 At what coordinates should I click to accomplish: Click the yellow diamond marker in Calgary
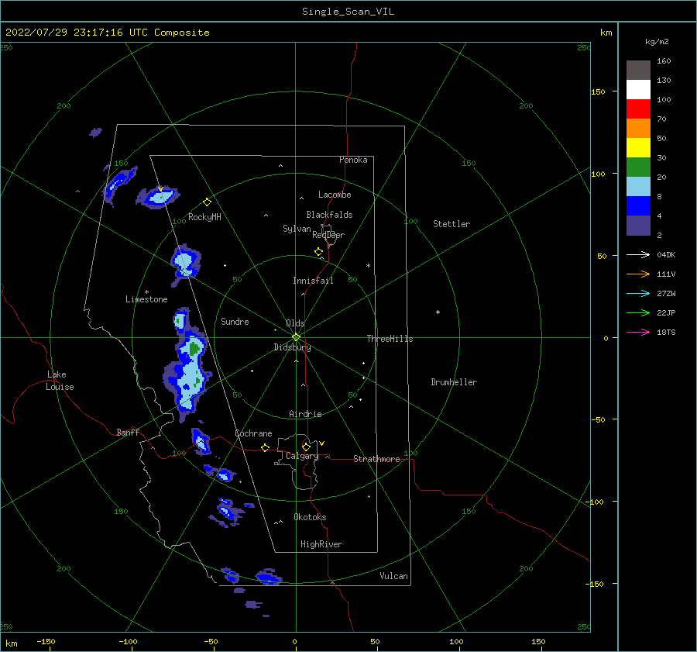pos(306,447)
